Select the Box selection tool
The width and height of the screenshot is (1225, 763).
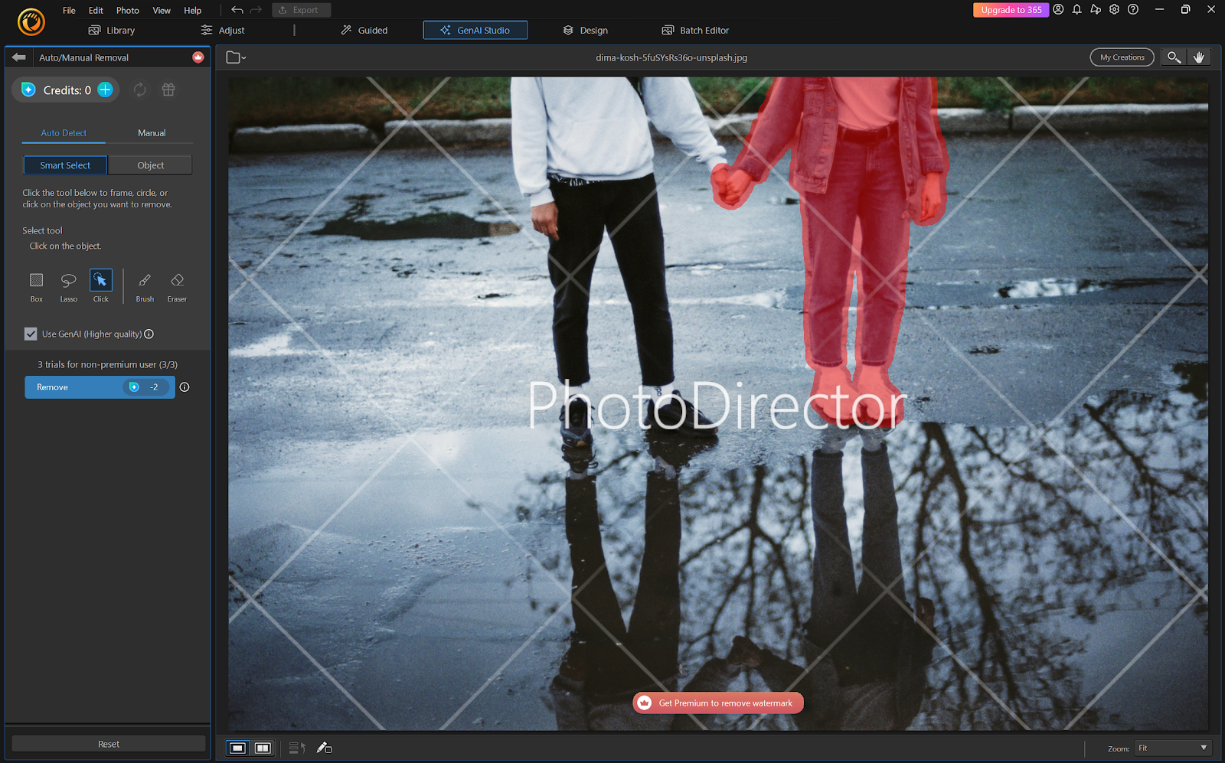pos(36,280)
